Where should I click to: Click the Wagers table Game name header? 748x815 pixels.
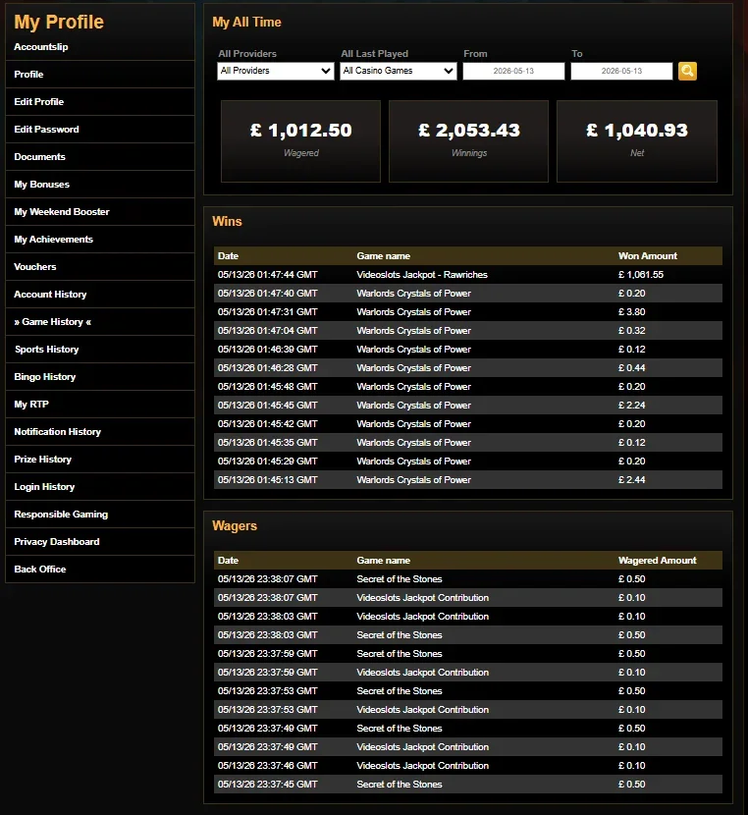384,561
